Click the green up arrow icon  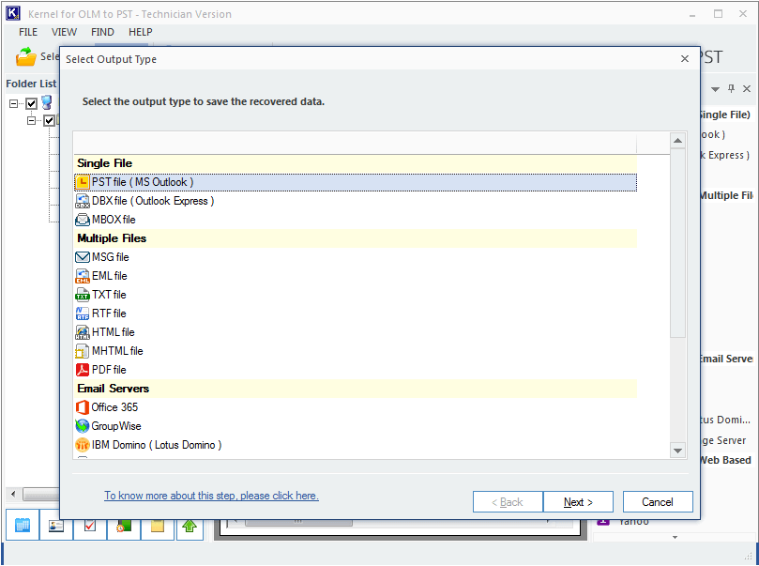point(190,526)
